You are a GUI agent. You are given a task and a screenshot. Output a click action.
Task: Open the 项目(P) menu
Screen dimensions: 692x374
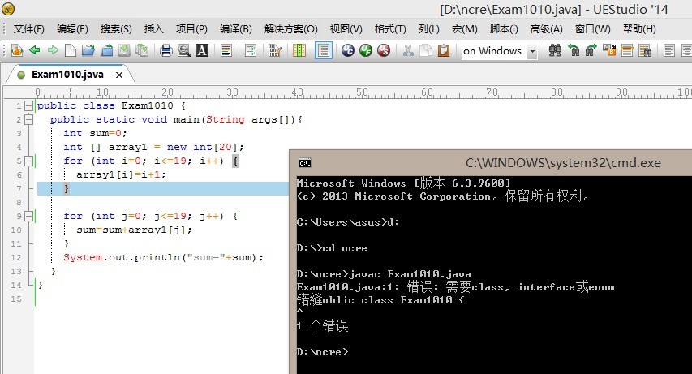[x=191, y=28]
